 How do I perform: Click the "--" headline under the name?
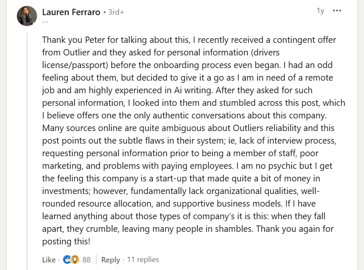[x=45, y=21]
